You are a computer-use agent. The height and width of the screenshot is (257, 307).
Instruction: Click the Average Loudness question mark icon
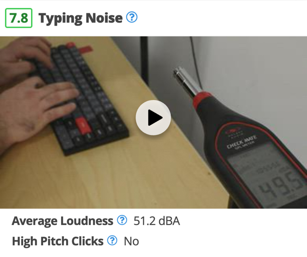pos(122,220)
